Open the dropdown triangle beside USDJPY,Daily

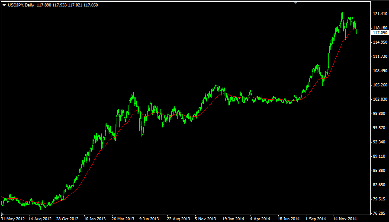[x=4, y=5]
